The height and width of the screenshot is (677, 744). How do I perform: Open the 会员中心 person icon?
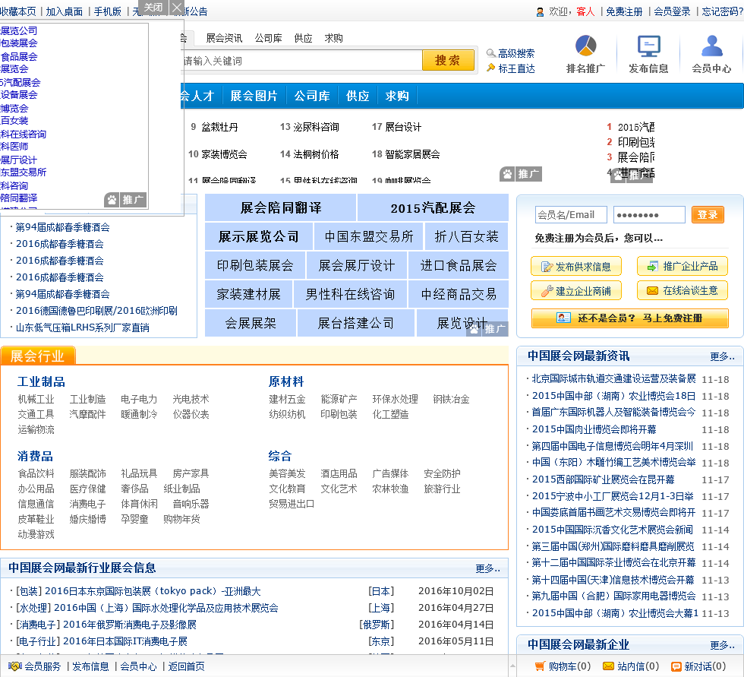pos(711,46)
